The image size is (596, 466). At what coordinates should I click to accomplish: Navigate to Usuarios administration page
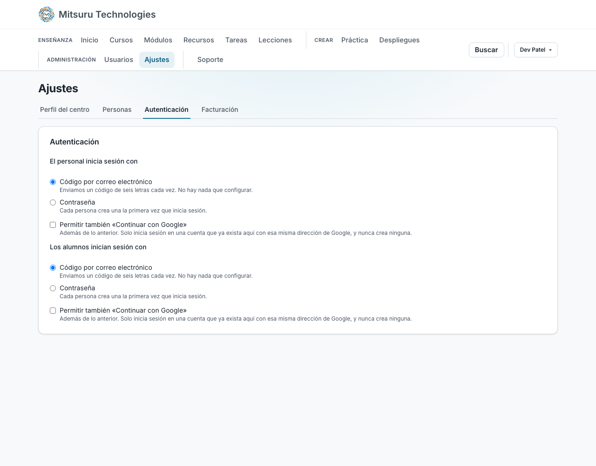[x=119, y=60]
